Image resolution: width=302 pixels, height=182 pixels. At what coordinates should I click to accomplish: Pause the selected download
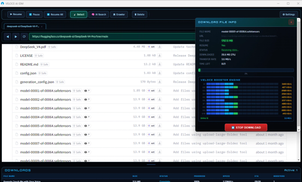point(34,14)
